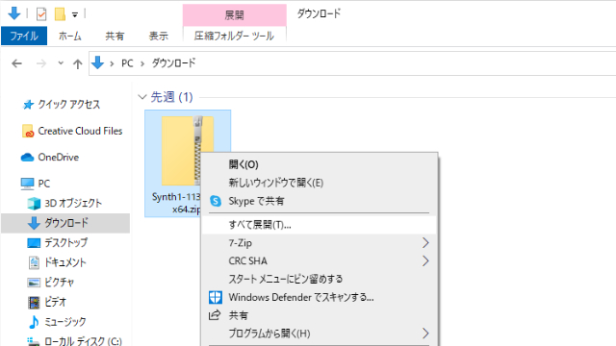Switch to the 表示 ribbon tab
The height and width of the screenshot is (346, 616).
click(x=158, y=37)
